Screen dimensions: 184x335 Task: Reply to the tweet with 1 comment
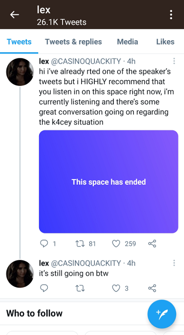tap(44, 244)
